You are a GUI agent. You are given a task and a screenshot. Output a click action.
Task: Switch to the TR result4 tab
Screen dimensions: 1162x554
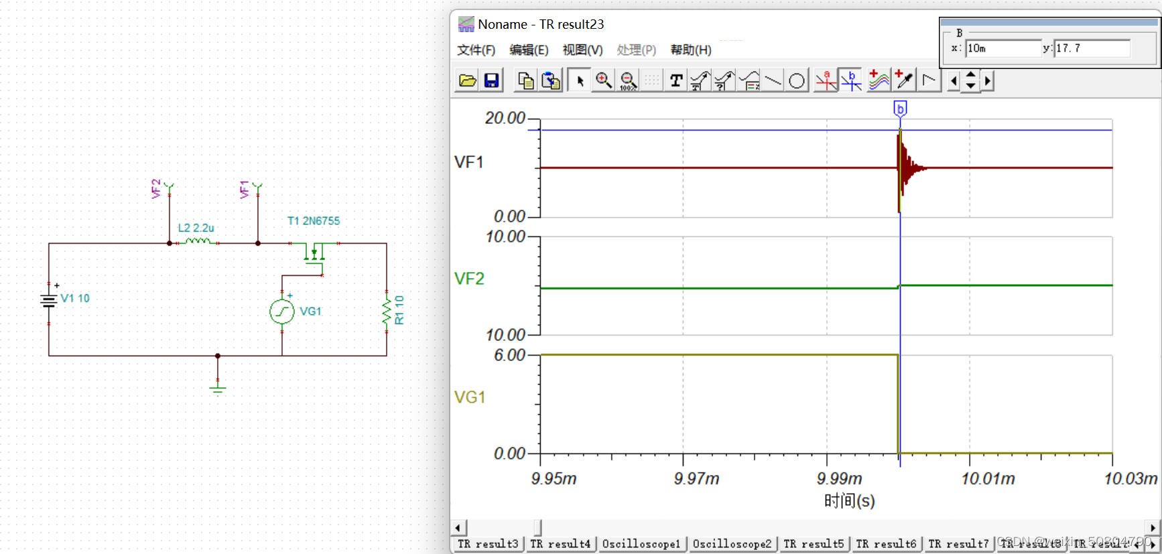coord(560,544)
